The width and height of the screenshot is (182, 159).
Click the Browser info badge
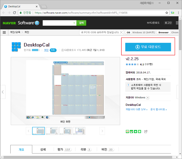coord(163,32)
